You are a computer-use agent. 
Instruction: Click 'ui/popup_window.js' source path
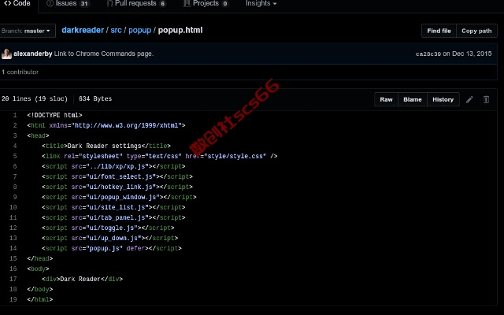[x=123, y=198]
